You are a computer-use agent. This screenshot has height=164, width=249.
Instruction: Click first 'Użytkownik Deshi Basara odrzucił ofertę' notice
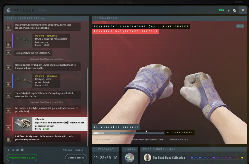pos(47,59)
